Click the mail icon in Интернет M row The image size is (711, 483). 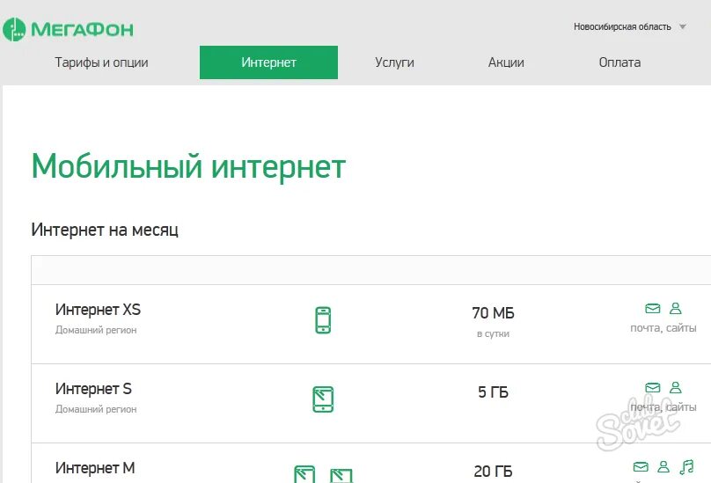coord(641,466)
